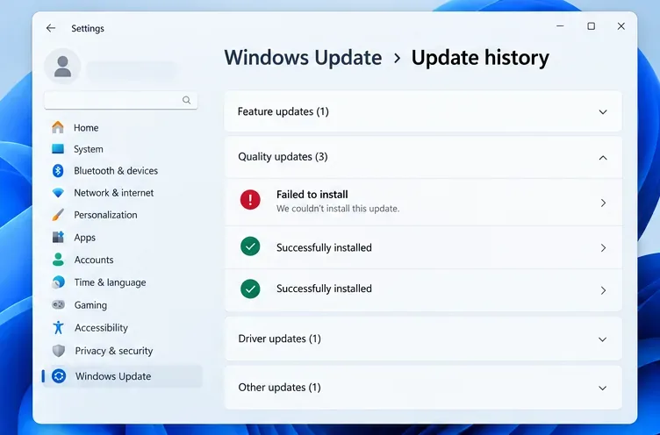Open Home in the sidebar
This screenshot has height=435, width=660.
[x=86, y=127]
